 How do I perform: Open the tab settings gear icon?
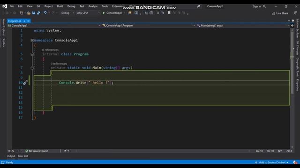tap(292, 21)
